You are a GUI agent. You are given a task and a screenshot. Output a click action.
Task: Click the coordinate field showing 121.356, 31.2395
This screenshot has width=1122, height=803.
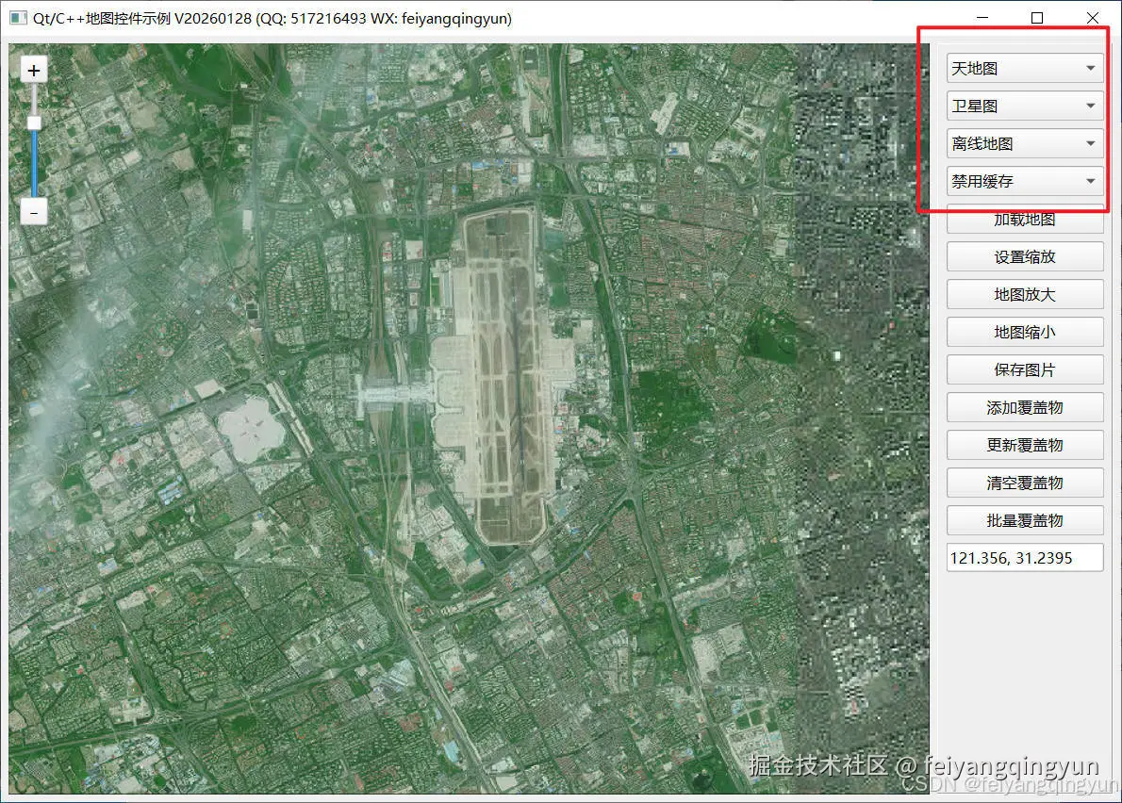tap(1025, 558)
